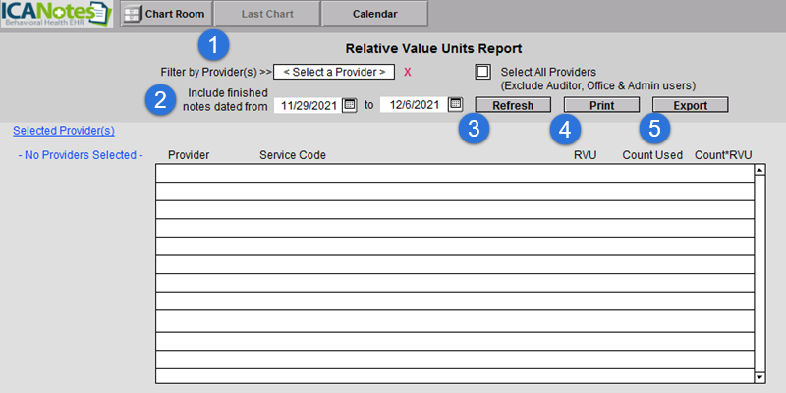Export the report data
The image size is (786, 393).
click(690, 105)
